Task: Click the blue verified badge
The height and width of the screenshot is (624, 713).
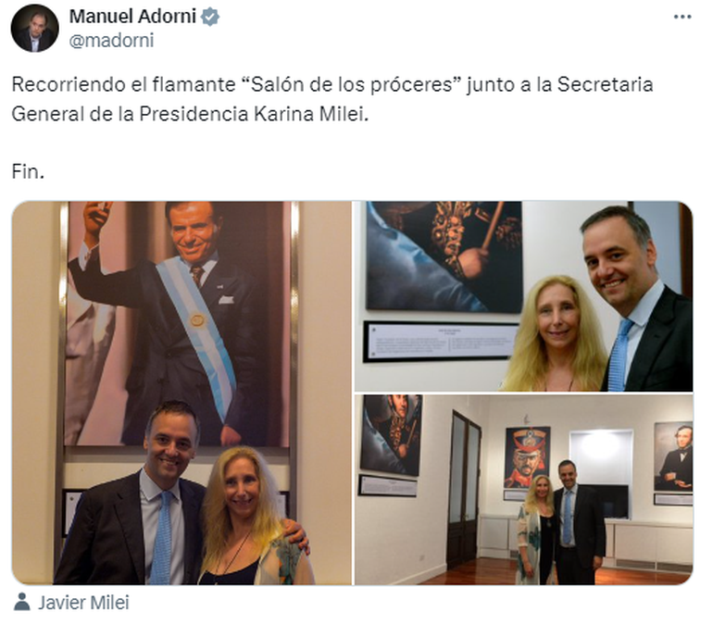Action: point(210,18)
